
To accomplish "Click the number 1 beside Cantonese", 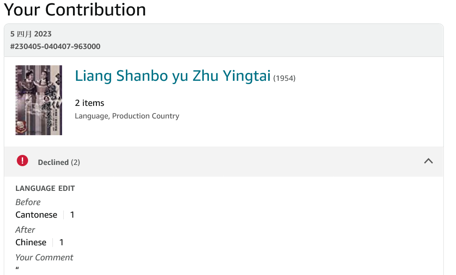I will pyautogui.click(x=72, y=215).
